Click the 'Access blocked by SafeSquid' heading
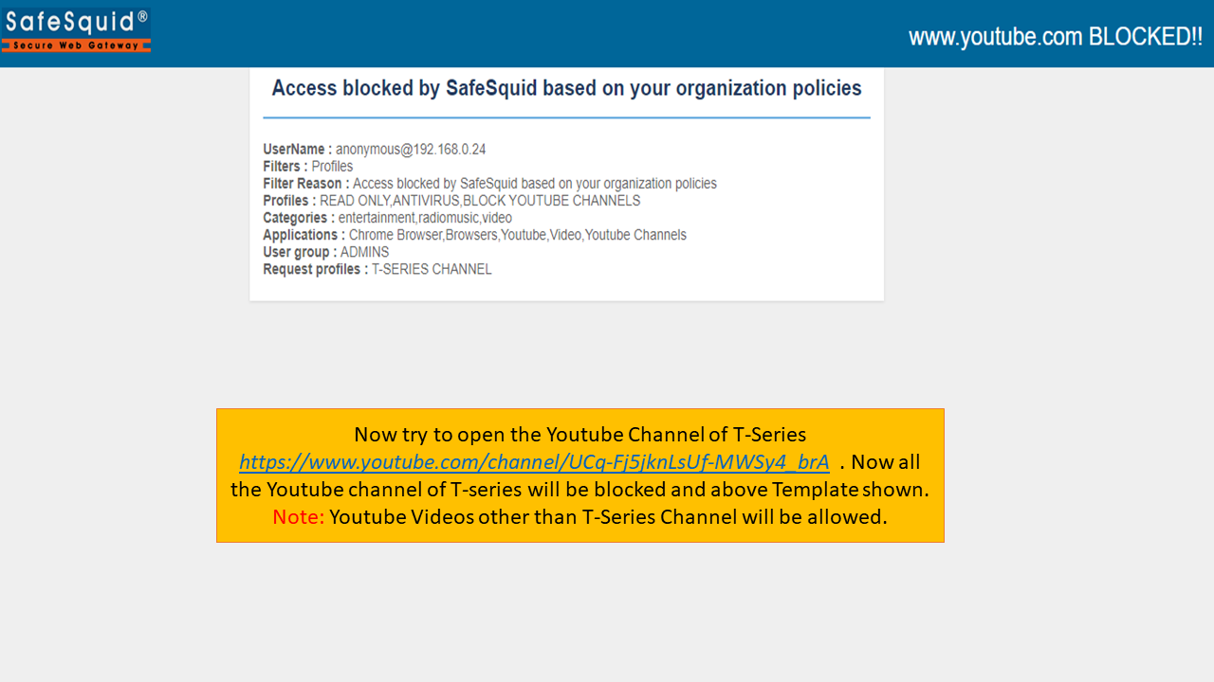 pyautogui.click(x=566, y=88)
